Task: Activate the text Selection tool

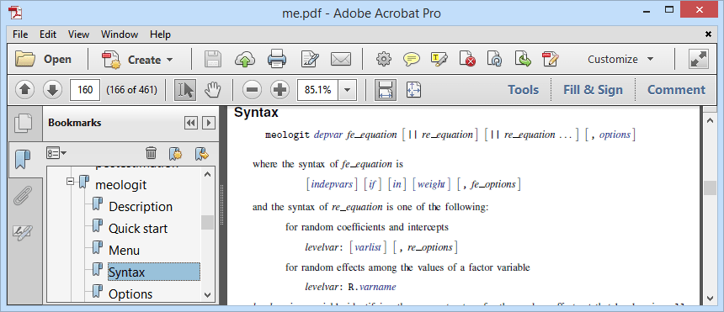Action: click(x=184, y=89)
